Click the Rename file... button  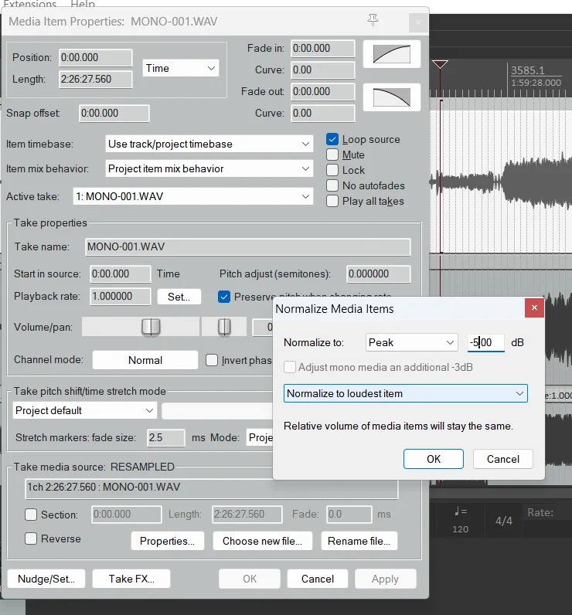click(x=359, y=541)
